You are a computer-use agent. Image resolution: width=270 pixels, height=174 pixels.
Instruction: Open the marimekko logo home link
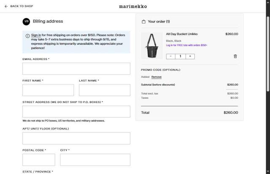(133, 7)
